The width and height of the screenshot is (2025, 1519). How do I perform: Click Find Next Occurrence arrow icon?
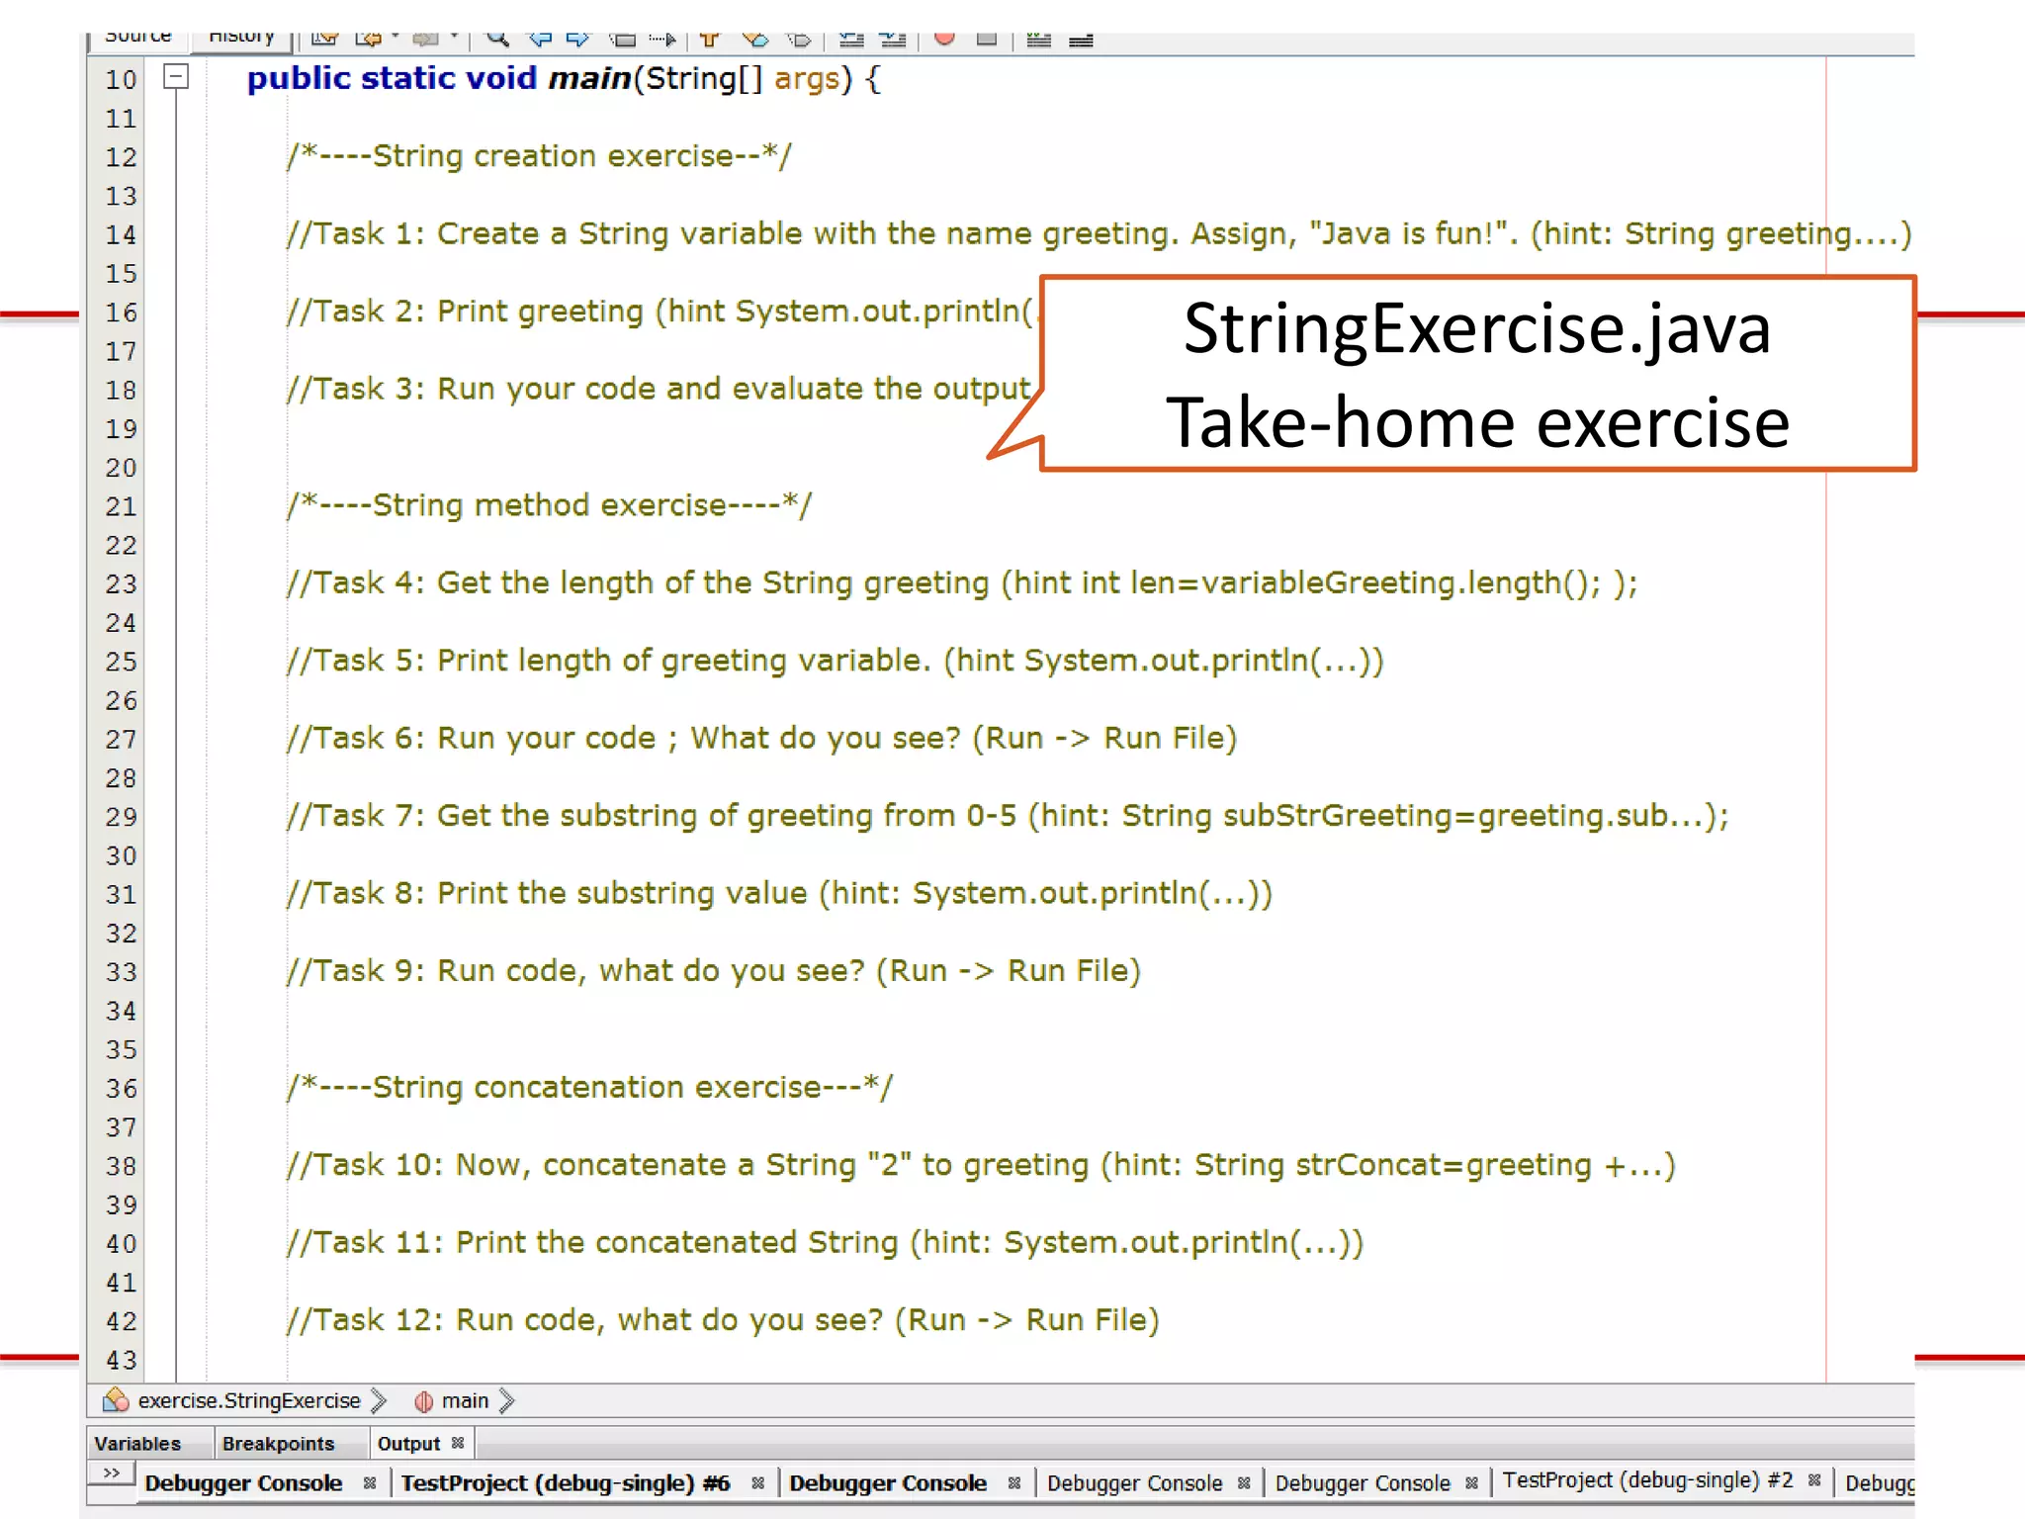click(577, 39)
